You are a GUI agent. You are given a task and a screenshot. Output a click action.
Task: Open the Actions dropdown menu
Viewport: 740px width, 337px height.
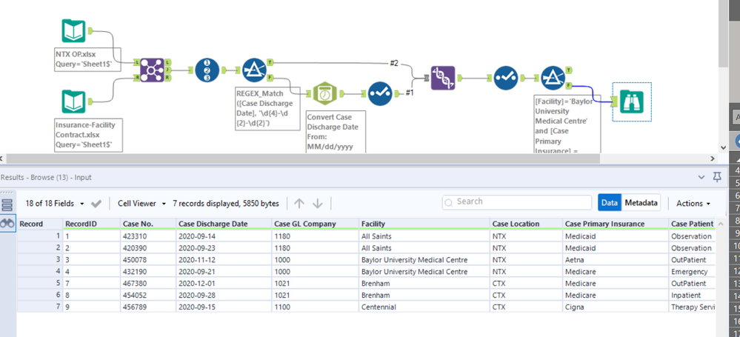(693, 204)
